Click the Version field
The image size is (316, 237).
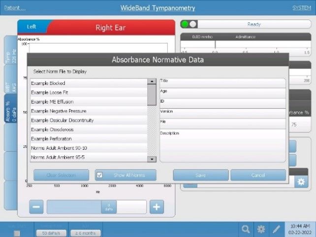pos(222,113)
